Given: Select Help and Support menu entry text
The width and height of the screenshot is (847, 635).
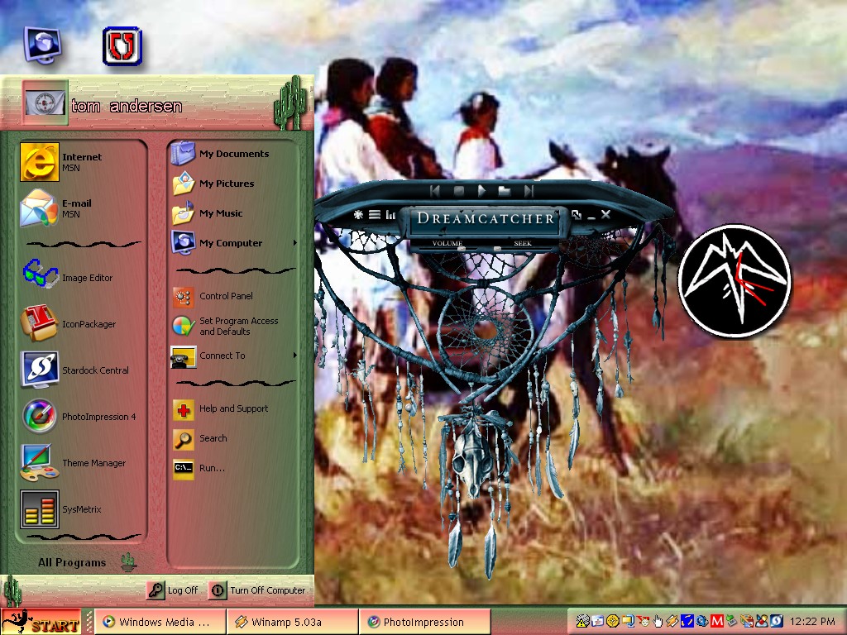Looking at the screenshot, I should click(x=233, y=408).
